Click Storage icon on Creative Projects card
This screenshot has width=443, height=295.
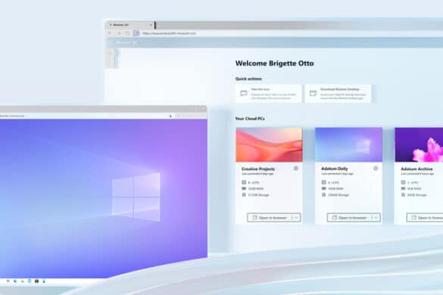244,194
